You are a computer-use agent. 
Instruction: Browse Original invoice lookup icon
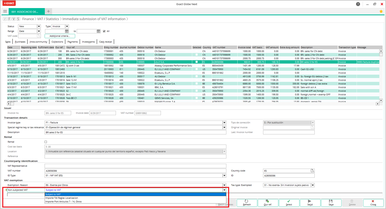(312, 127)
